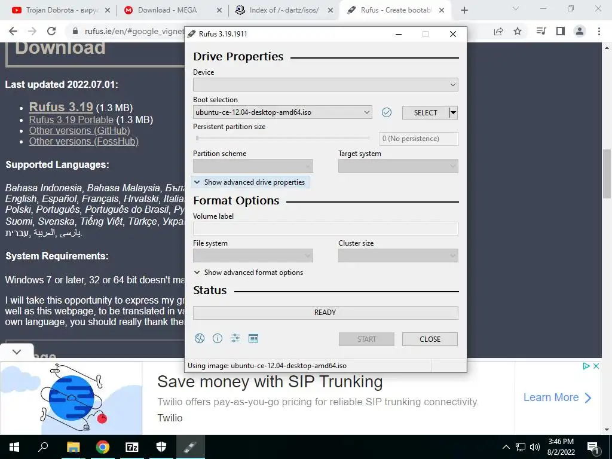This screenshot has height=459, width=612.
Task: Click Learn More on Twilio ad
Action: click(558, 397)
